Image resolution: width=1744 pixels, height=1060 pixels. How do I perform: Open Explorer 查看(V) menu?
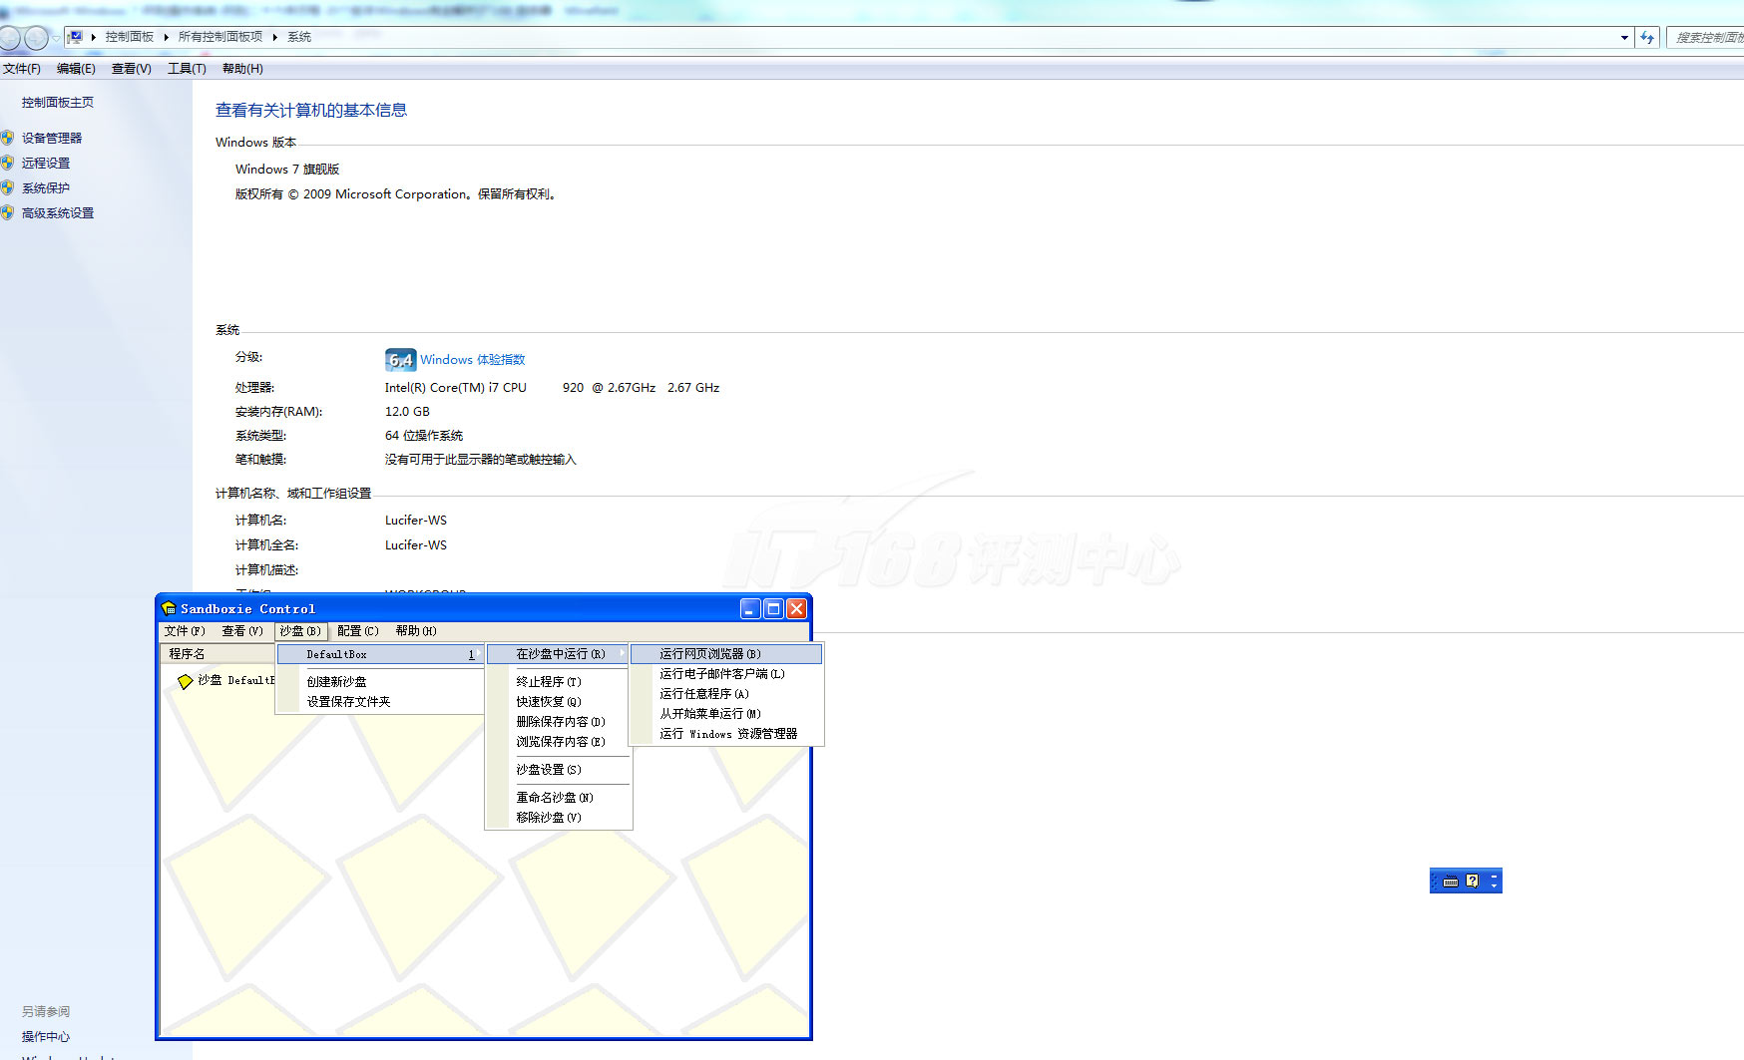coord(131,69)
